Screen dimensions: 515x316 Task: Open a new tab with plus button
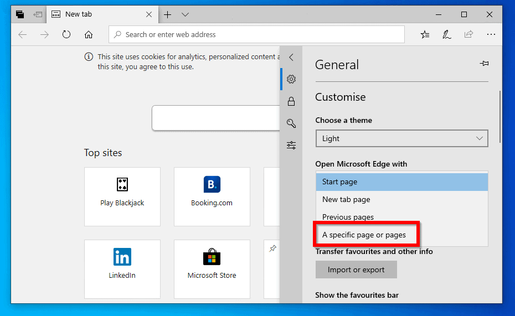pos(167,14)
